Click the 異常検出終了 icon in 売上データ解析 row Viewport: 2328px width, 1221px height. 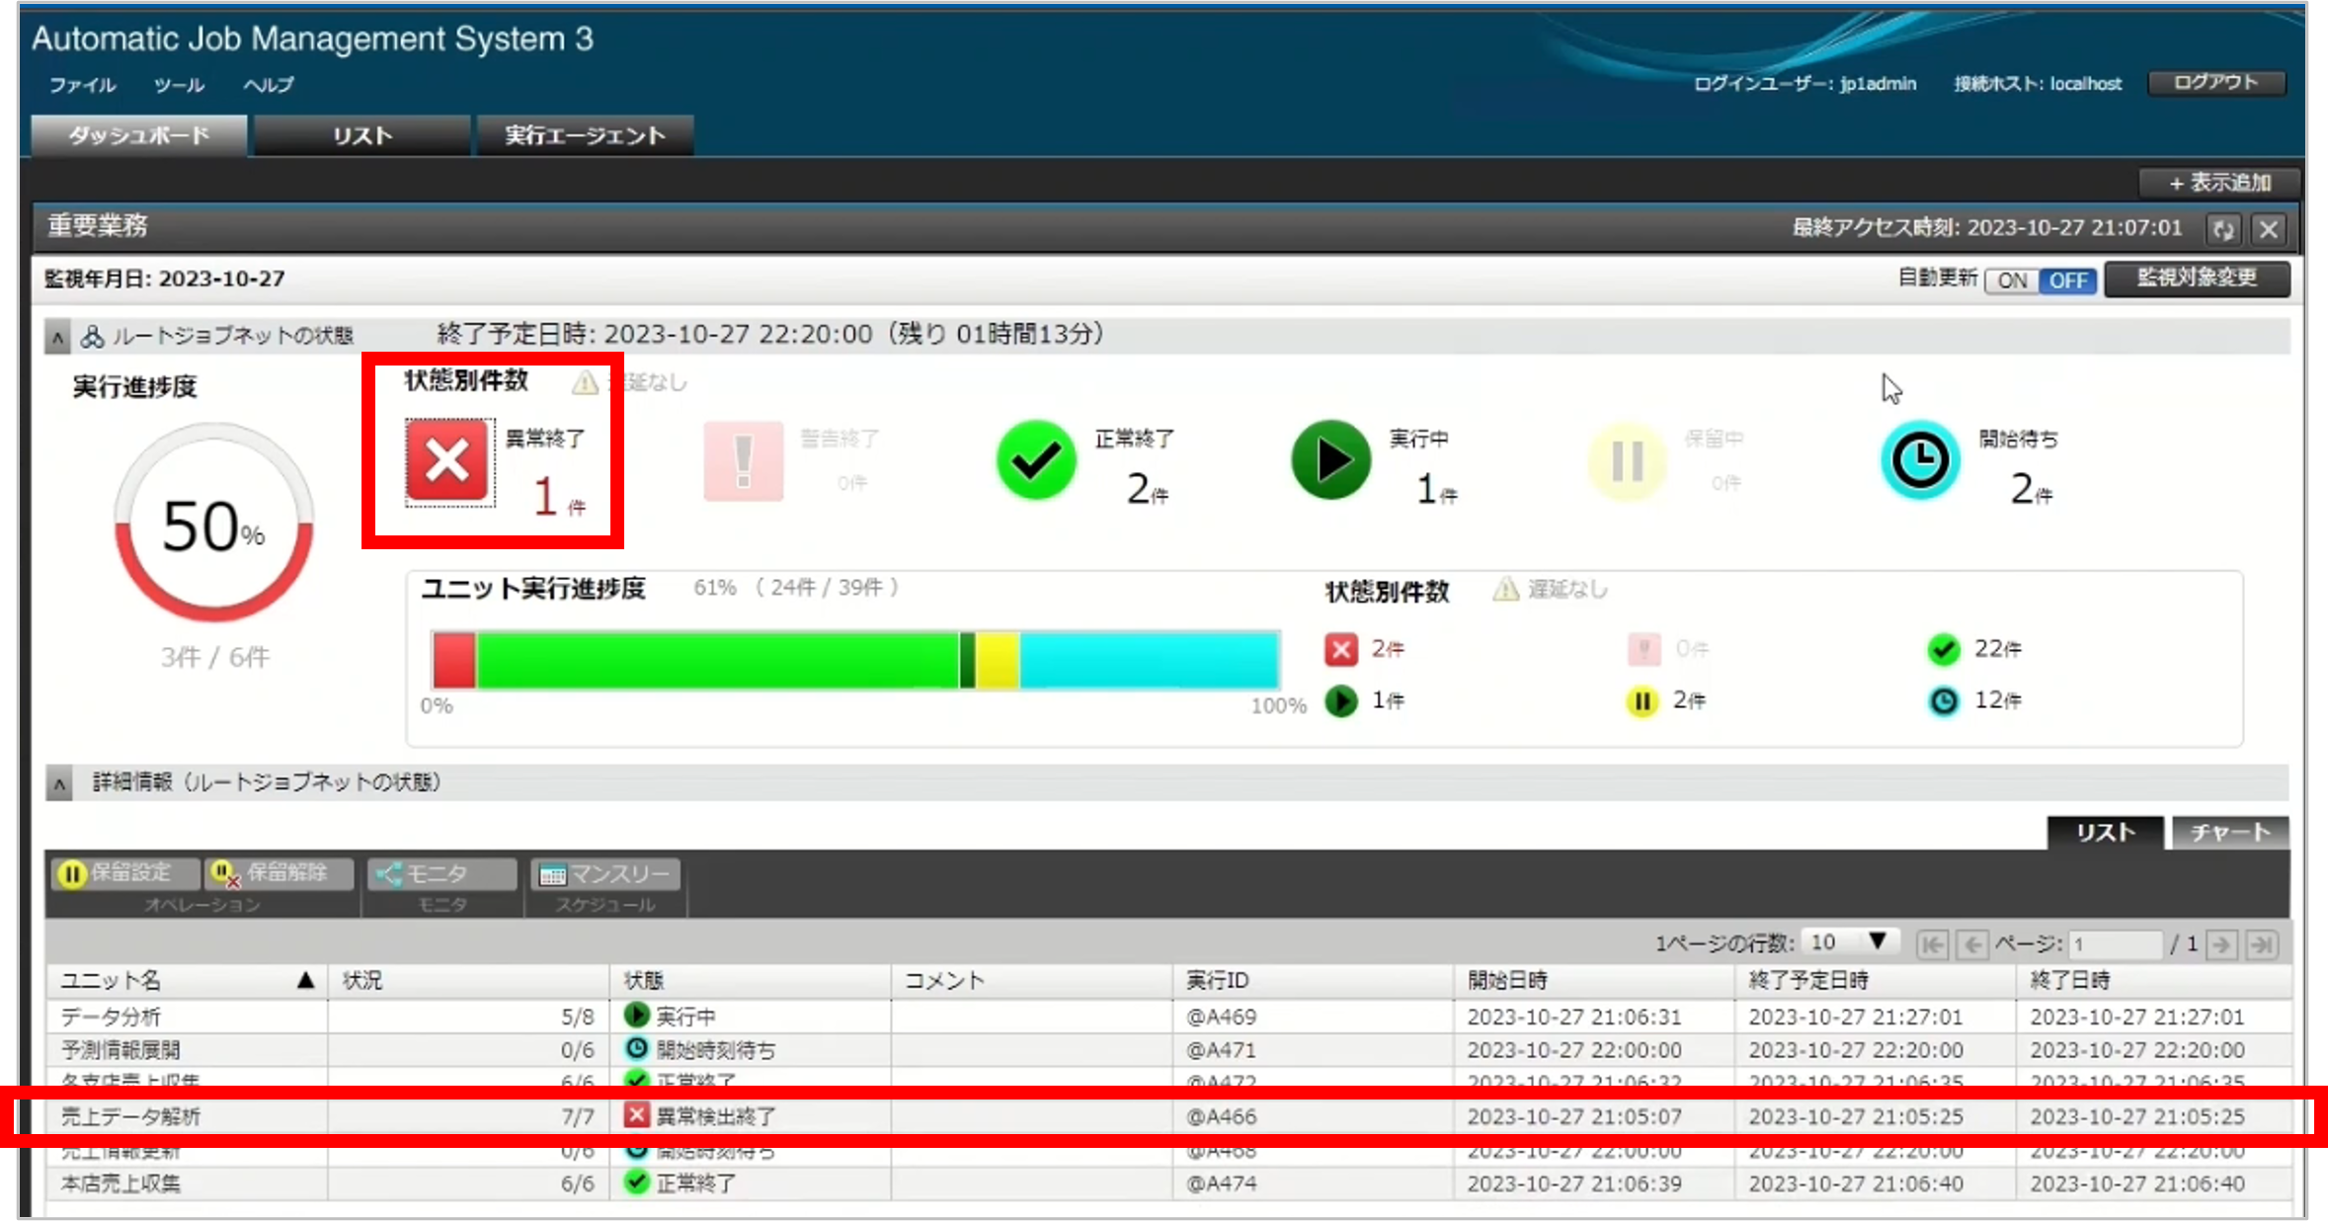(x=637, y=1115)
